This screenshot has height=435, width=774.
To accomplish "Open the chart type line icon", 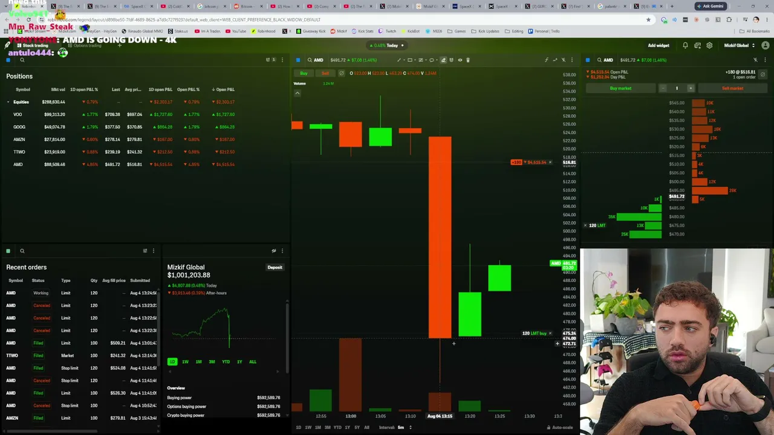I will pyautogui.click(x=555, y=60).
